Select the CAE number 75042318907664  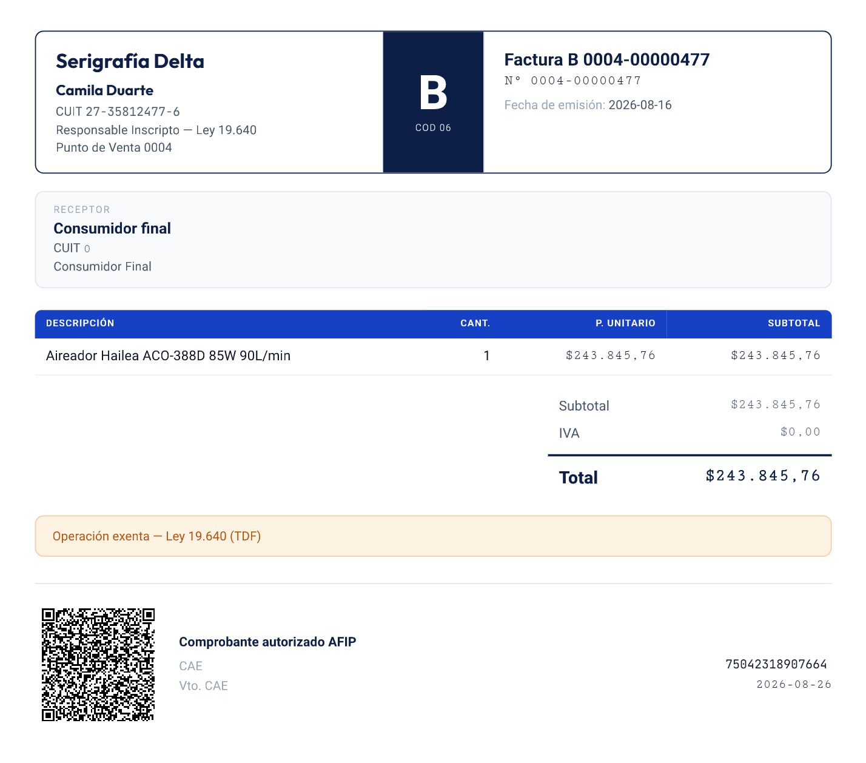(776, 664)
